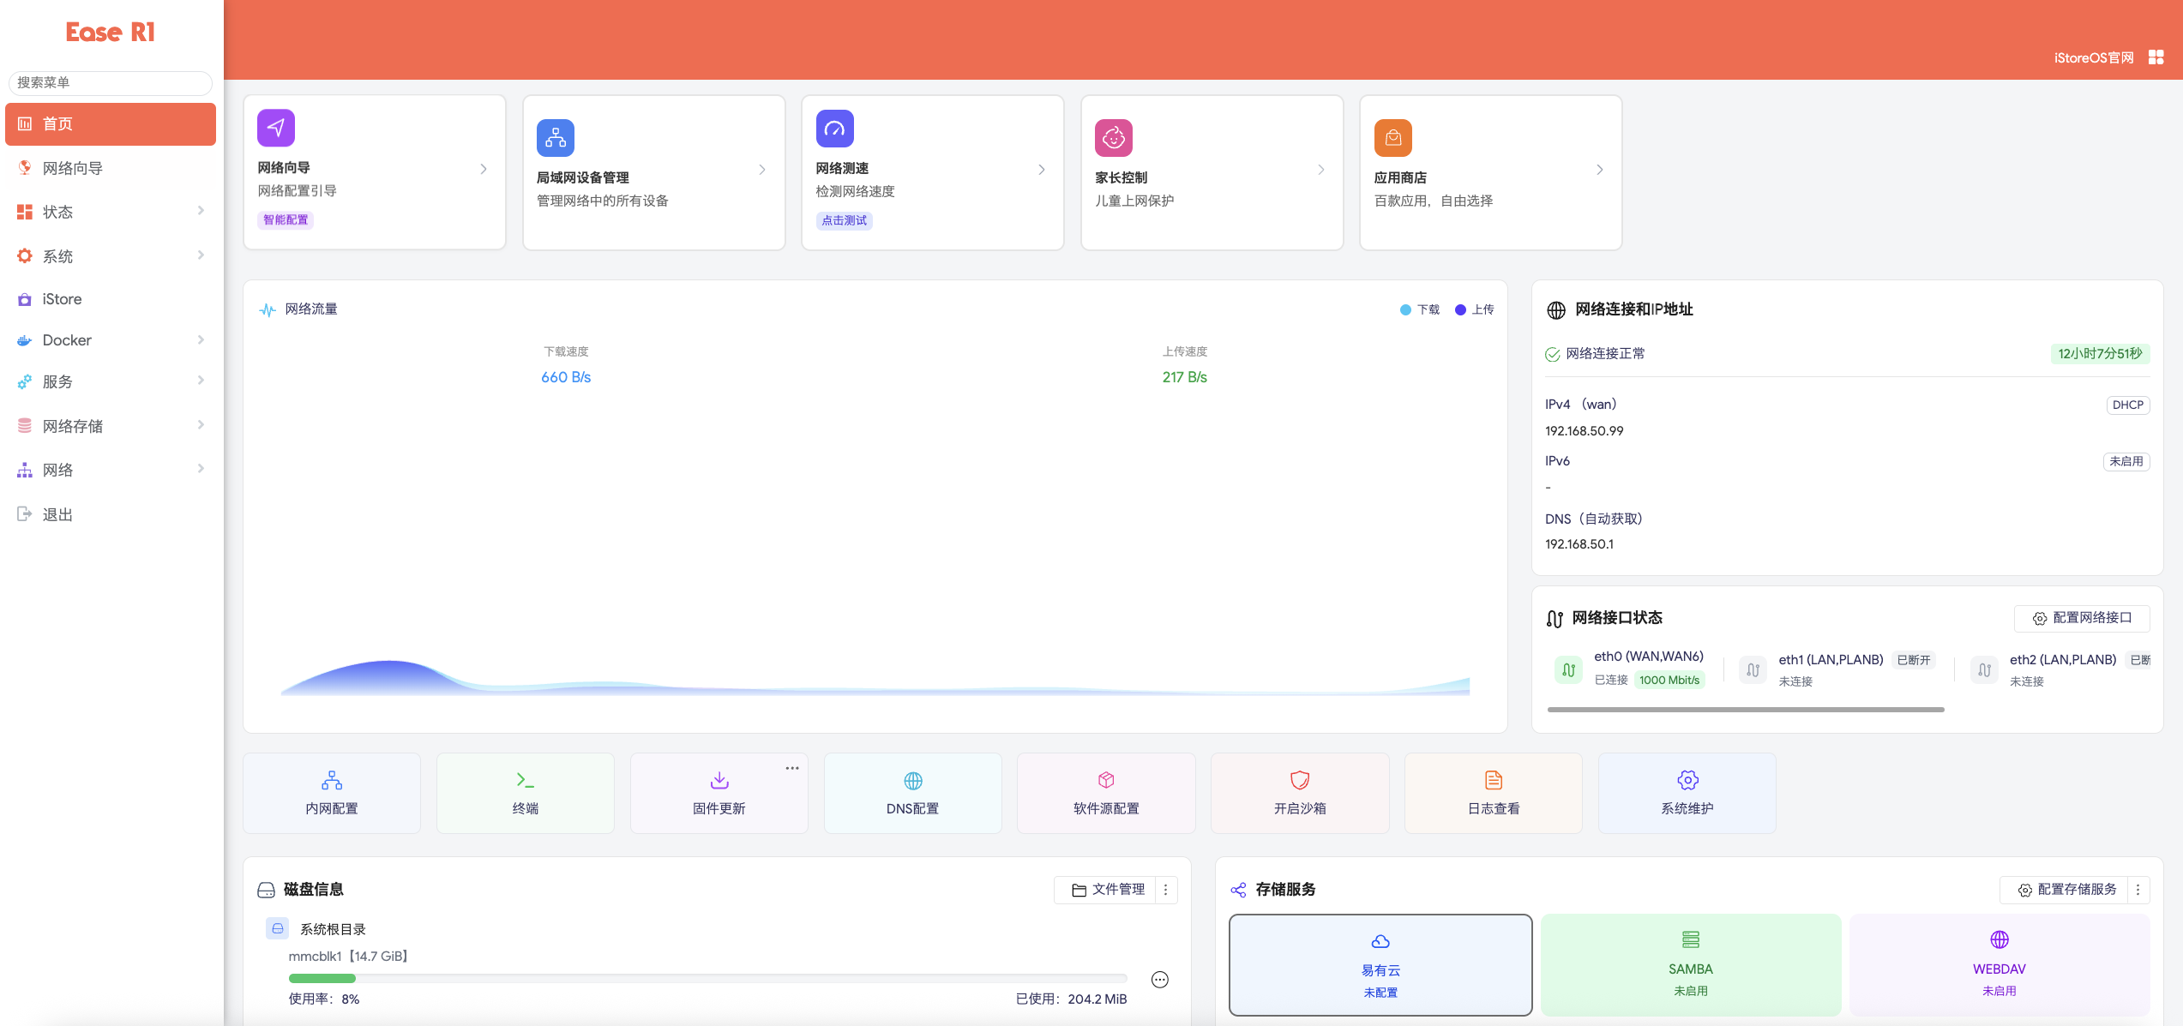
Task: Click the 搜索菜单 search field
Action: [110, 82]
